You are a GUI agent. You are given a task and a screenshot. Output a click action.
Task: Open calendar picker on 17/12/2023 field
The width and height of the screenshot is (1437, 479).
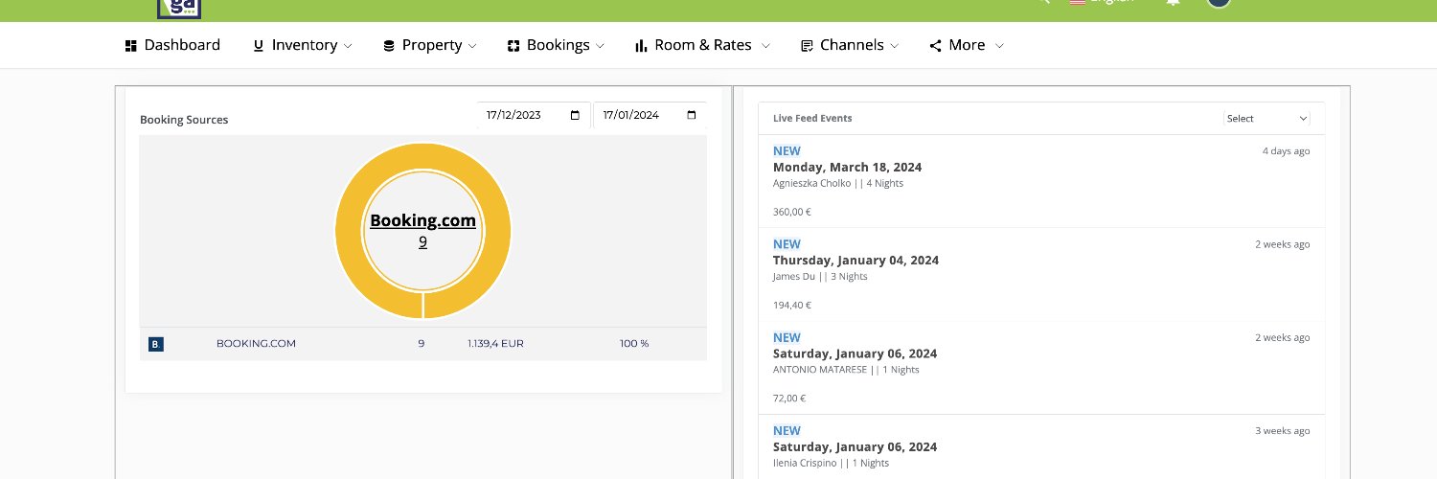[x=575, y=115]
